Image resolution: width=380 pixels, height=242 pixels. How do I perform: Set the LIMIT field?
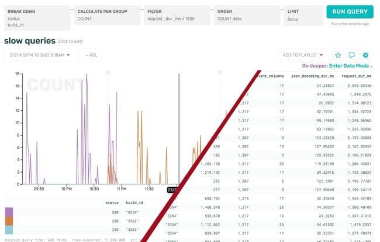(302, 15)
